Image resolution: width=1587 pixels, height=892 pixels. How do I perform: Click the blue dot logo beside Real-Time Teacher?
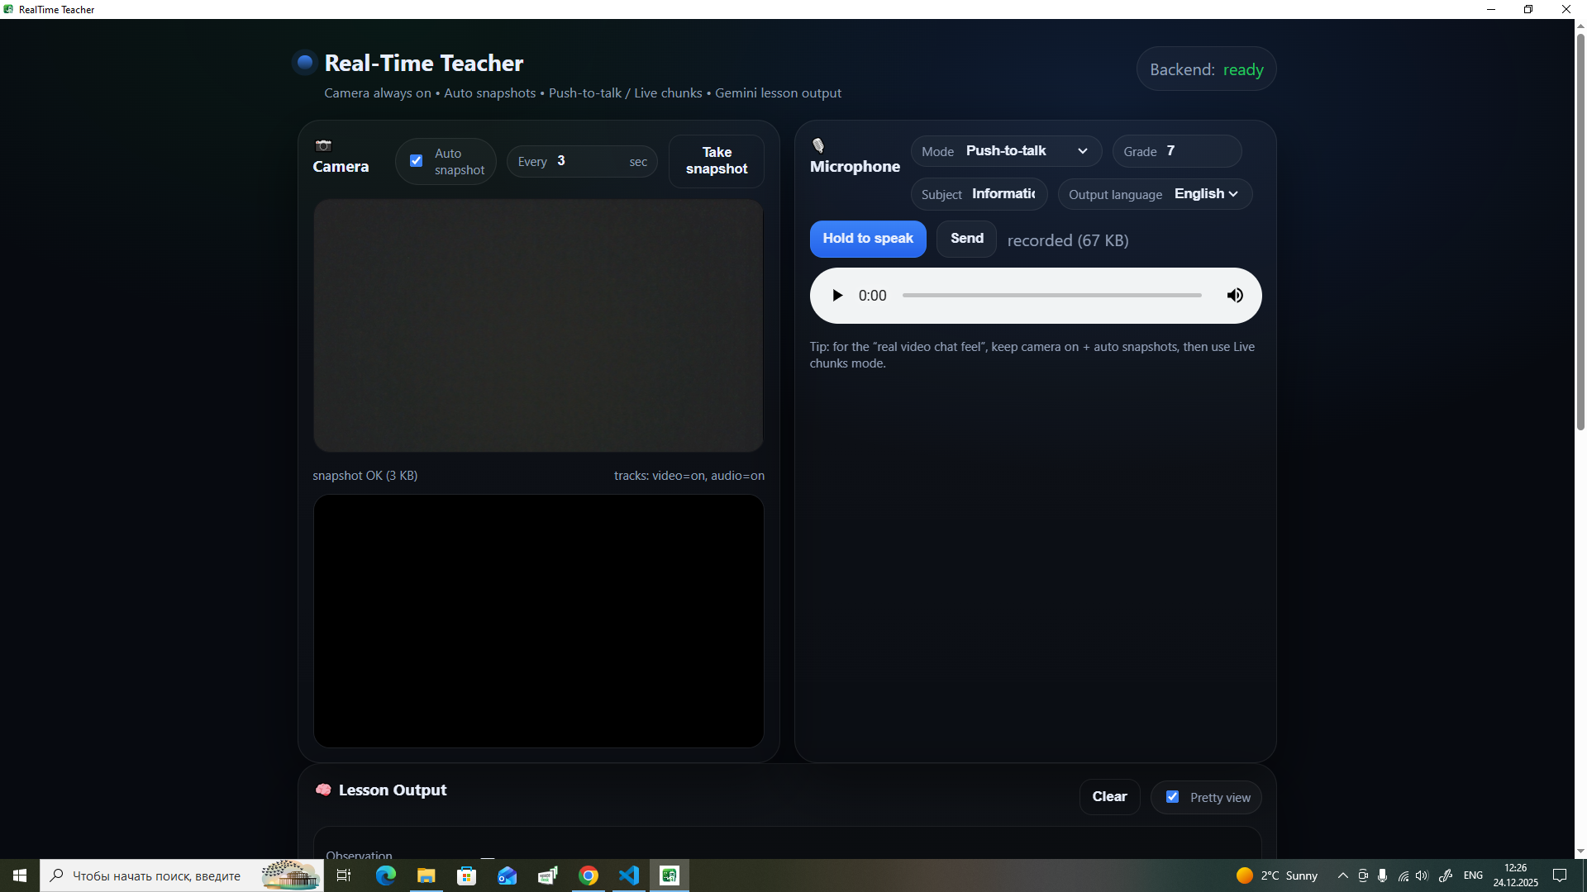(x=305, y=63)
